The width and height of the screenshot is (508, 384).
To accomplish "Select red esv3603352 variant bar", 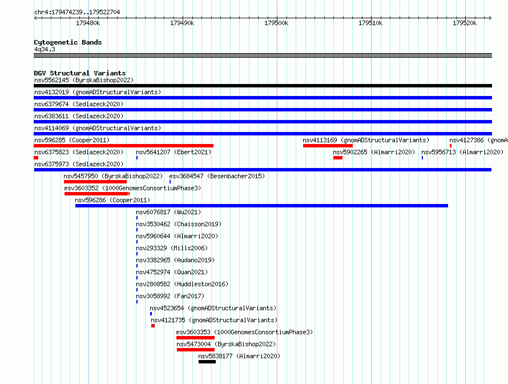I will [97, 194].
